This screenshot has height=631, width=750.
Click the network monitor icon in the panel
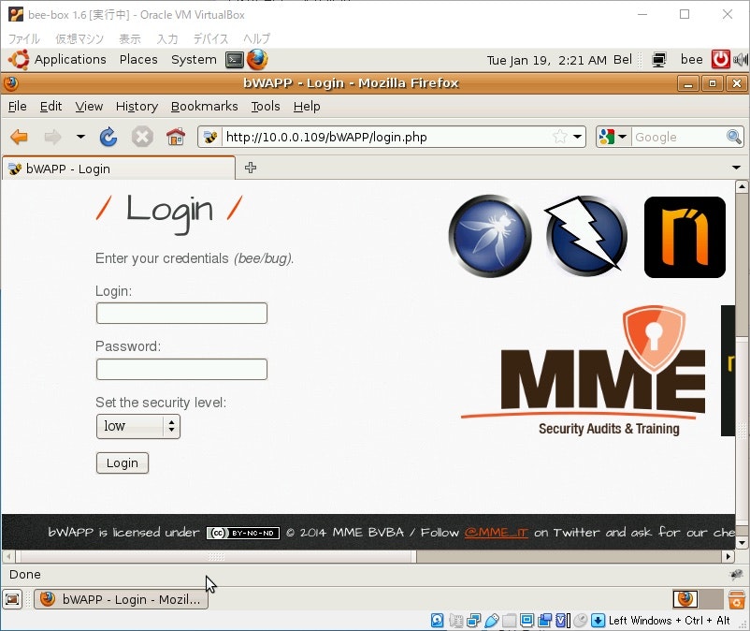(658, 60)
